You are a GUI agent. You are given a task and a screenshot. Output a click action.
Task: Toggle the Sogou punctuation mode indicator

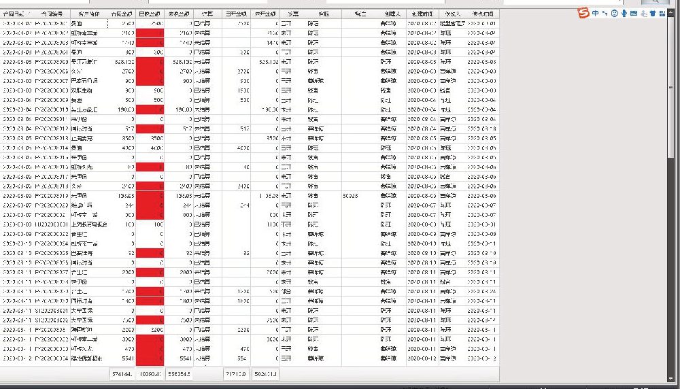coord(605,14)
